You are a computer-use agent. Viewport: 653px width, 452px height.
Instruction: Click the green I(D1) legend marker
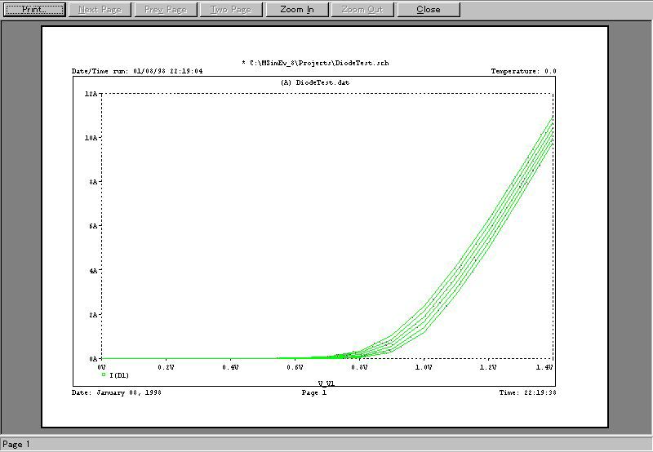pos(103,374)
